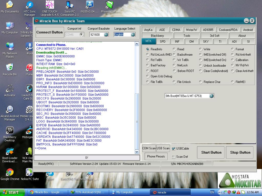The height and width of the screenshot is (196, 262).
Task: Open the Comport Baudrate dropdown arrow
Action: [x=106, y=34]
